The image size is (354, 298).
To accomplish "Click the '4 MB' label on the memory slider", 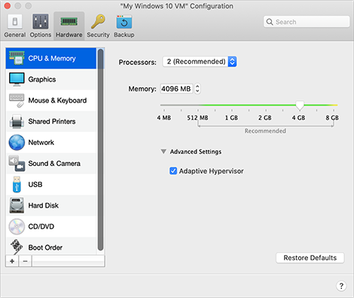I will [164, 118].
